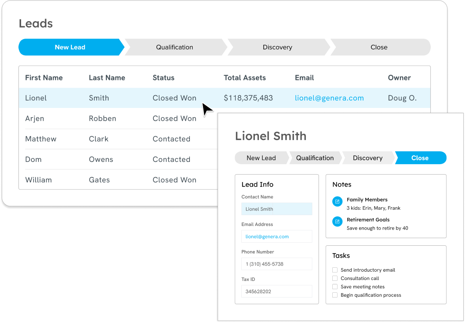Sort table by Total Assets column header
This screenshot has width=465, height=323.
tap(245, 78)
